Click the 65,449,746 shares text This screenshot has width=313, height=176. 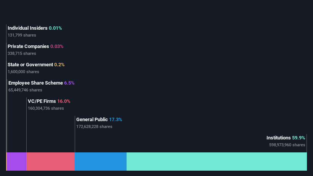point(25,90)
